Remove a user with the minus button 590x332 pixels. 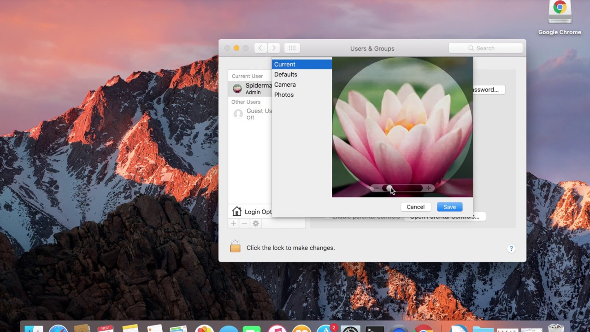[x=245, y=223]
